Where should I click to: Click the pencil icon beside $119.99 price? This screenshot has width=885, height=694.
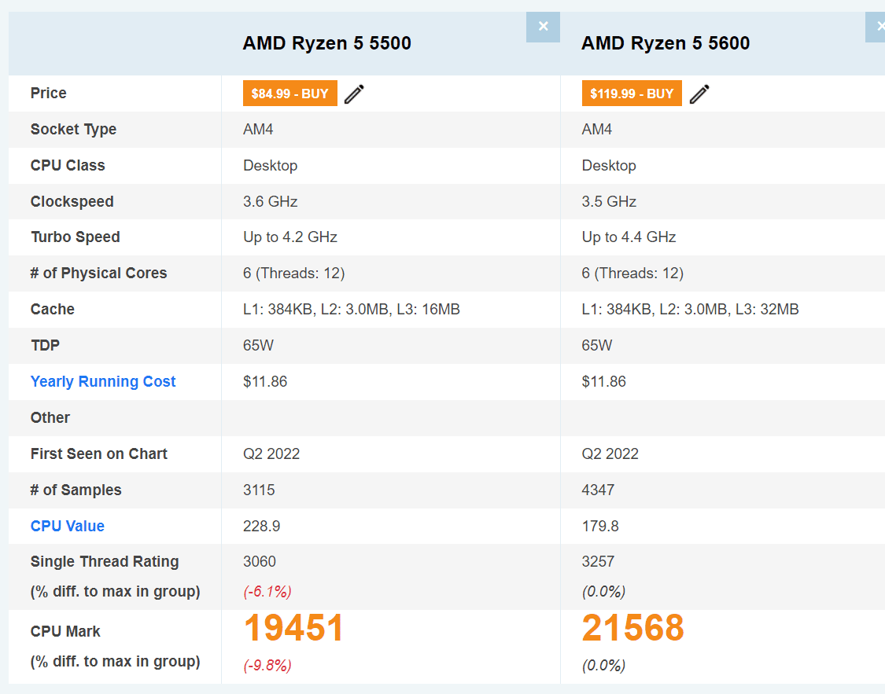(x=699, y=94)
